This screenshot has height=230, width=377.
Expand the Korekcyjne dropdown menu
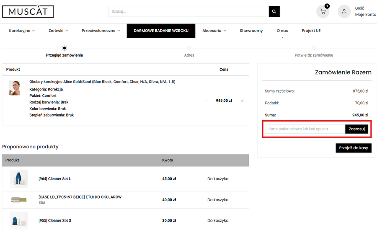point(22,31)
